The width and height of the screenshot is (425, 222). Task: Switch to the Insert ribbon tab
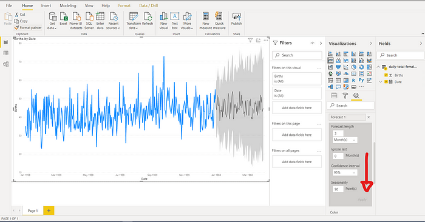pos(46,5)
